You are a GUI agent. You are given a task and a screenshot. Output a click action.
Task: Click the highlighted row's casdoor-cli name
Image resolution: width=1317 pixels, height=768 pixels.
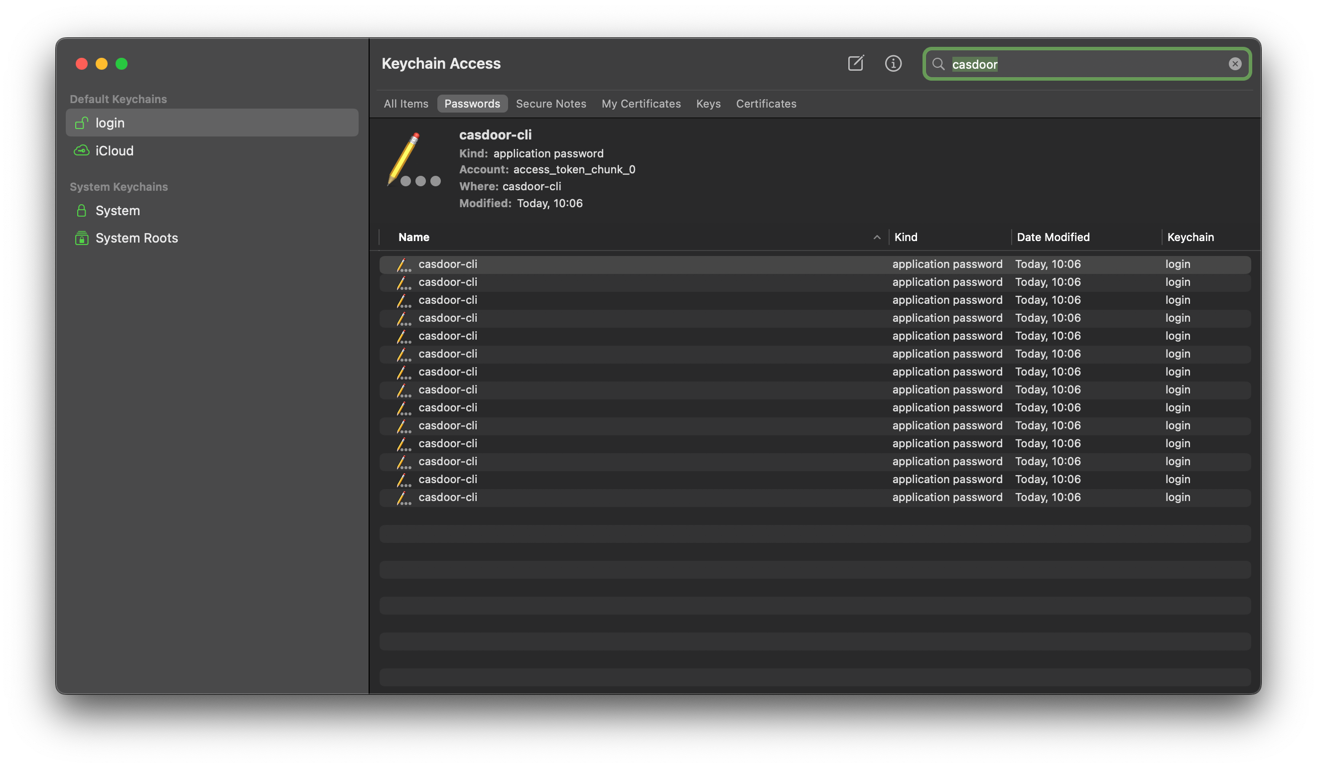point(447,264)
